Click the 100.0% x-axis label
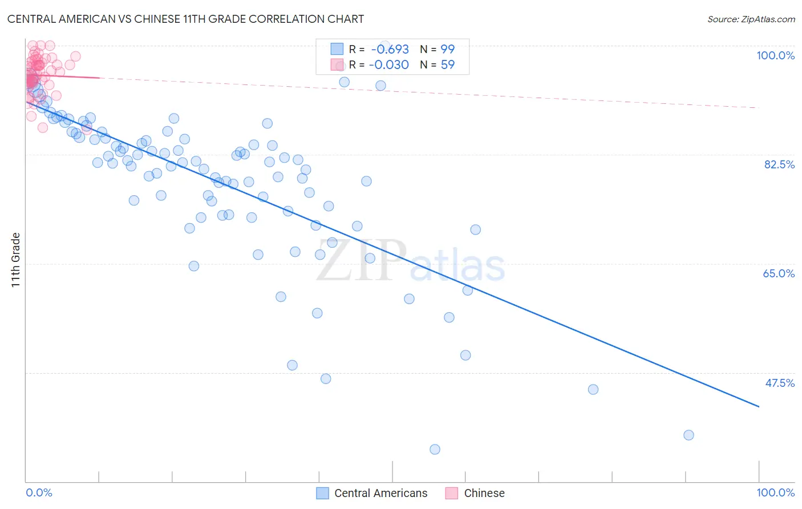 [x=776, y=492]
